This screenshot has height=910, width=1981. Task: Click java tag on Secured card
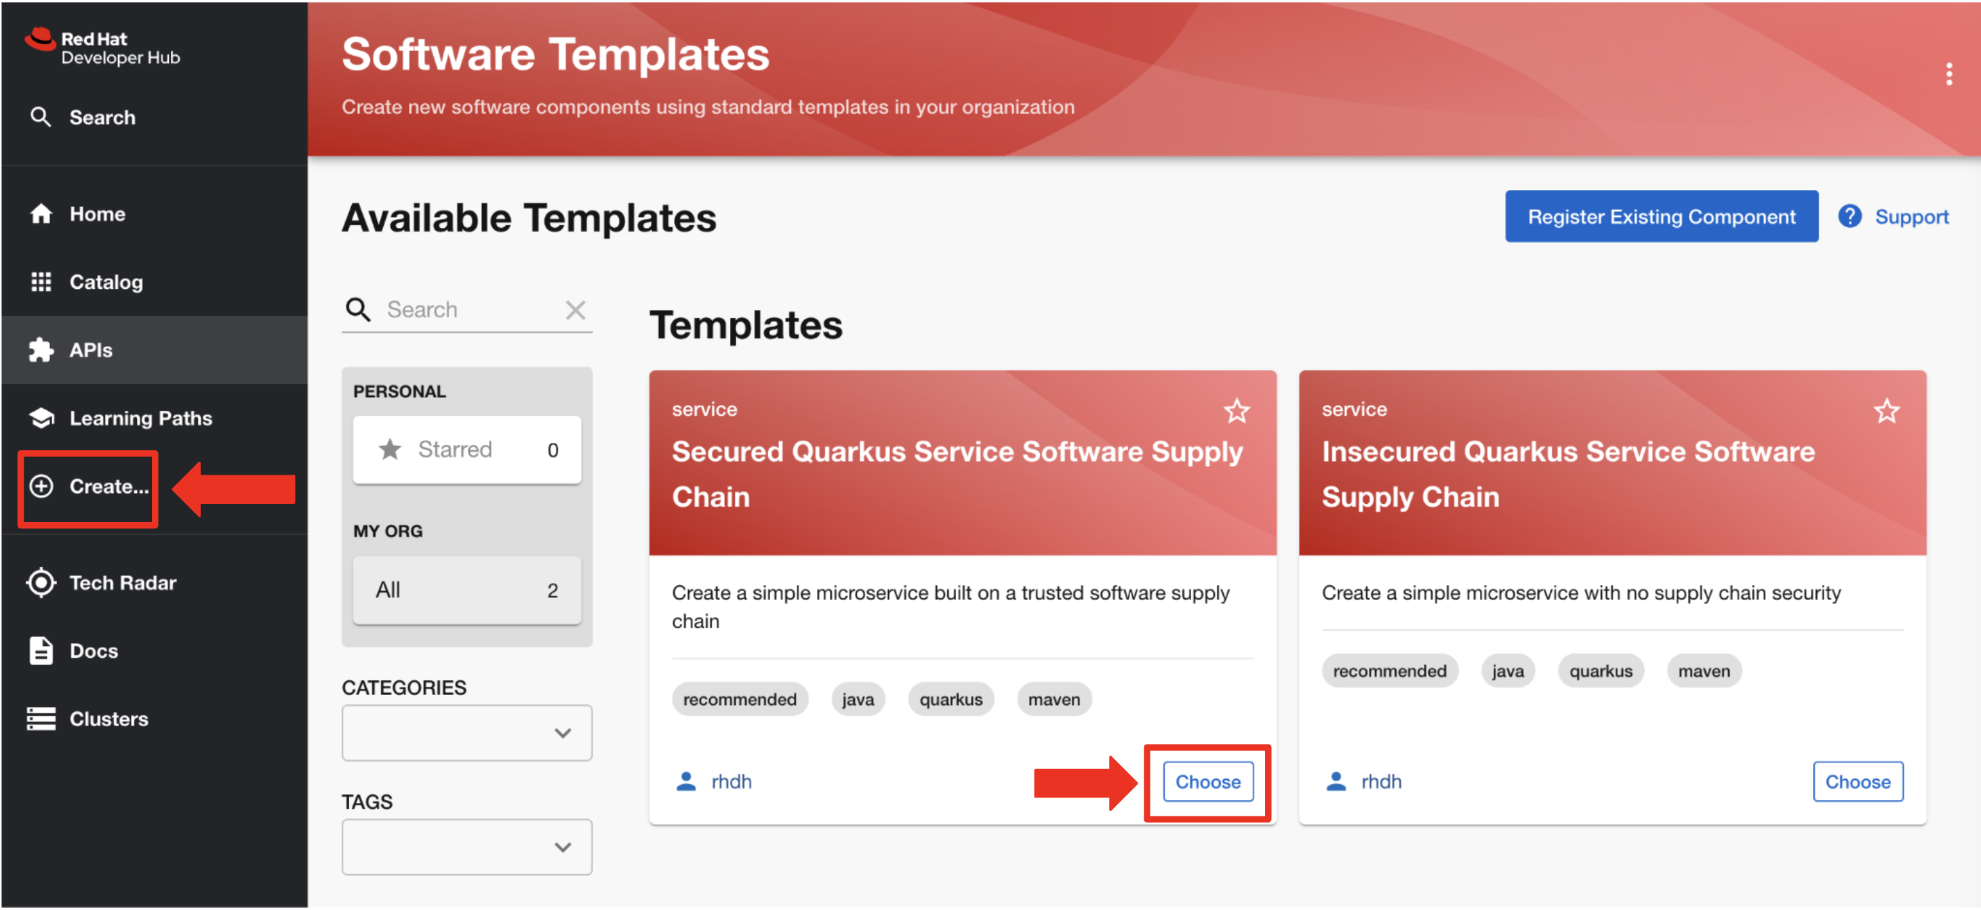(x=858, y=699)
